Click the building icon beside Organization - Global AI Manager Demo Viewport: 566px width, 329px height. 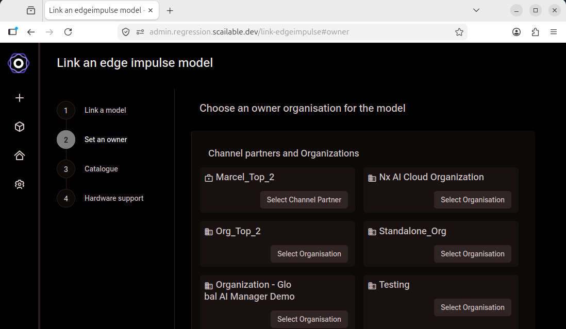[x=209, y=286]
